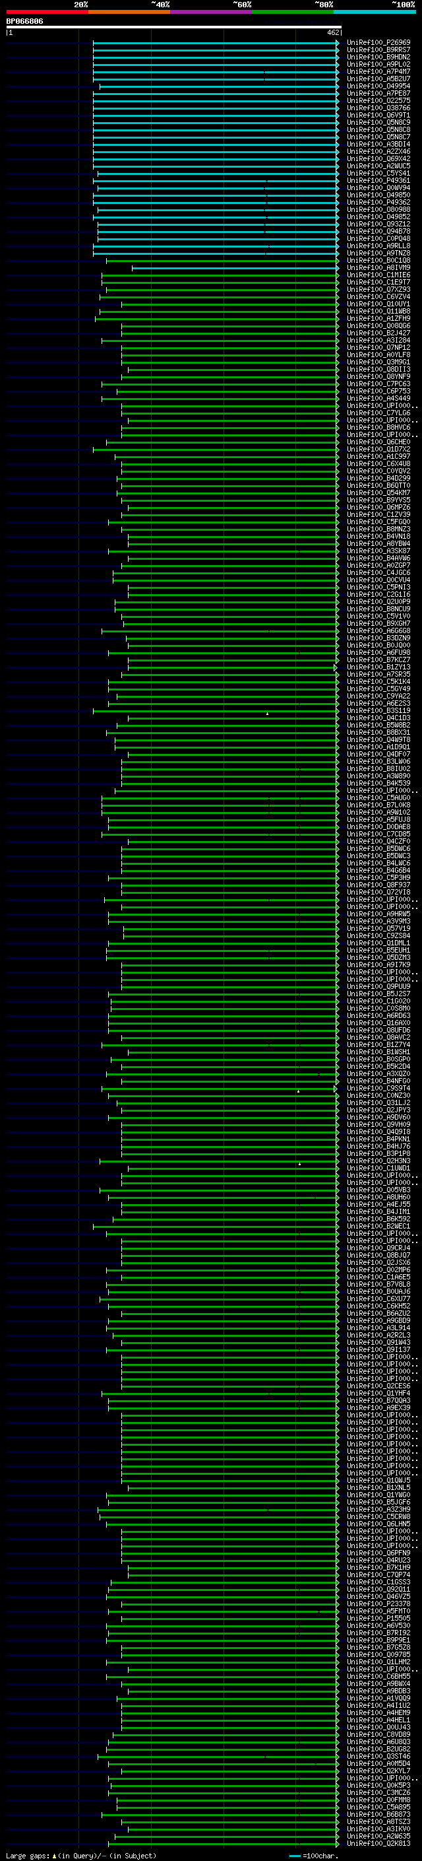Click the cyan alignment bar for UniRef100_A8IVM9

pyautogui.click(x=235, y=267)
